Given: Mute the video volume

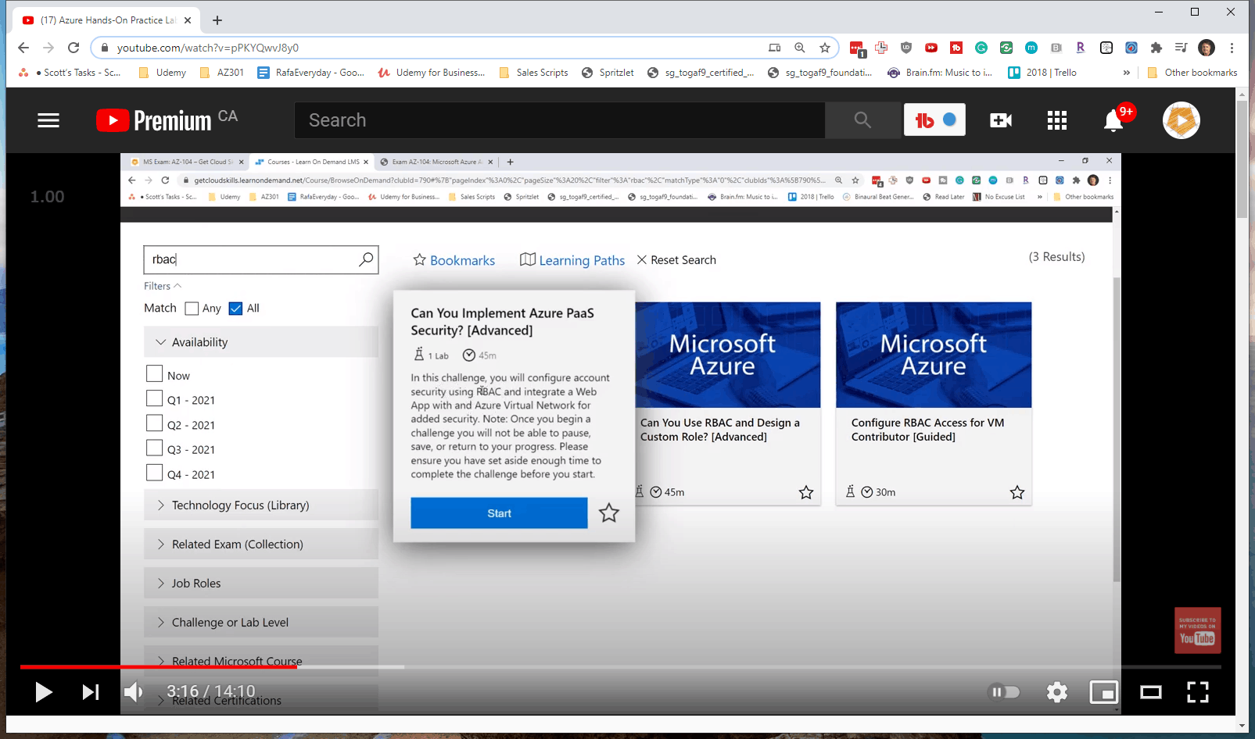Looking at the screenshot, I should pos(134,692).
